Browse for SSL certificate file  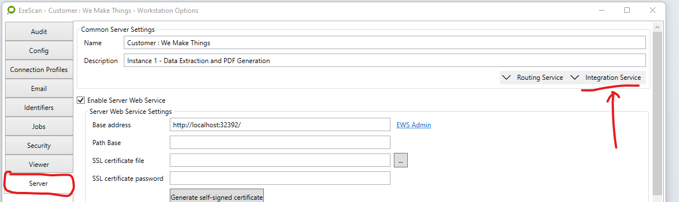tap(401, 161)
